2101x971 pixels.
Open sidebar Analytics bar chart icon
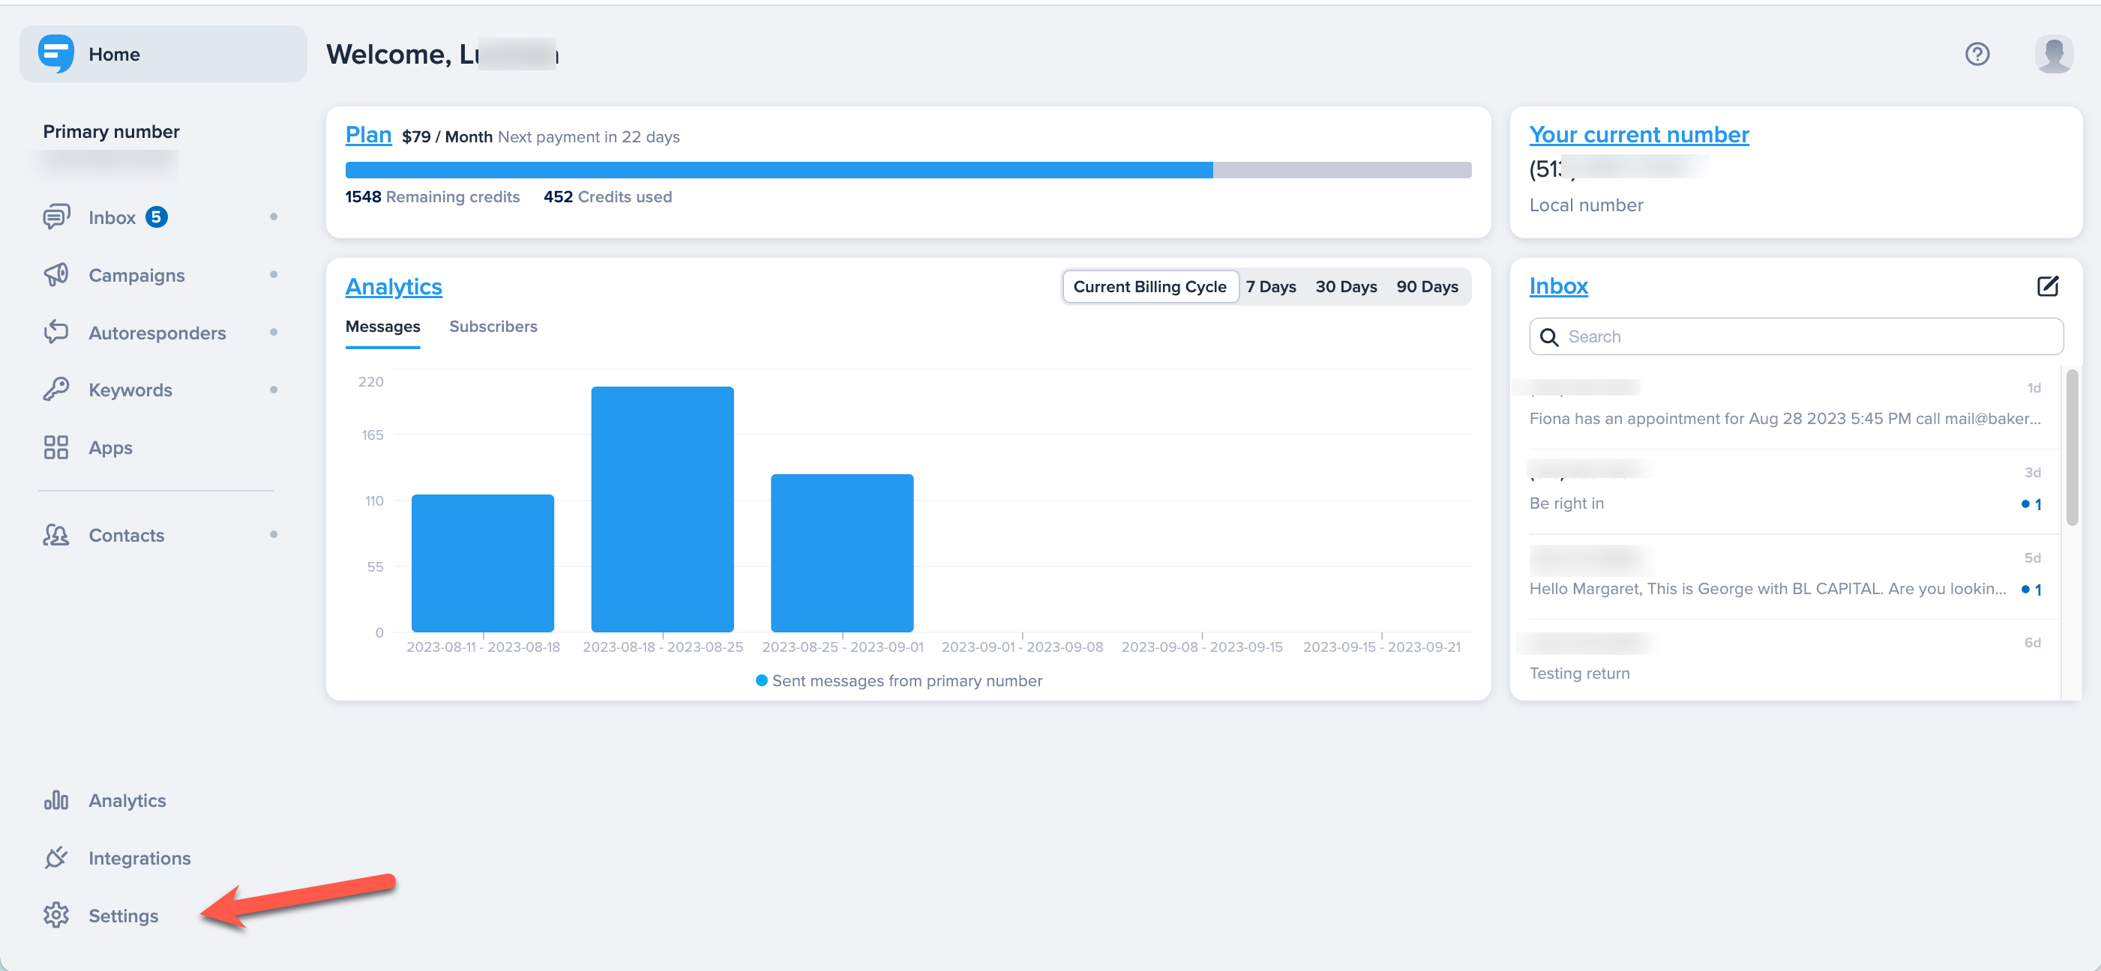coord(56,801)
